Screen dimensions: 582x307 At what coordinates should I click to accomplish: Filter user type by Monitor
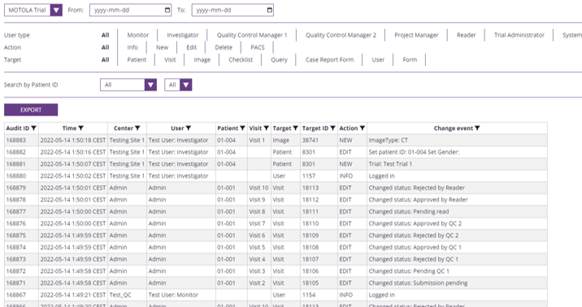[137, 35]
